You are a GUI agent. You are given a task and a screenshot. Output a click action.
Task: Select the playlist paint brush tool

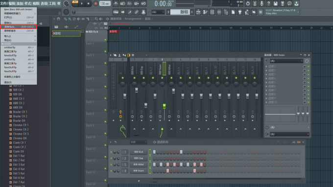[x=70, y=19]
